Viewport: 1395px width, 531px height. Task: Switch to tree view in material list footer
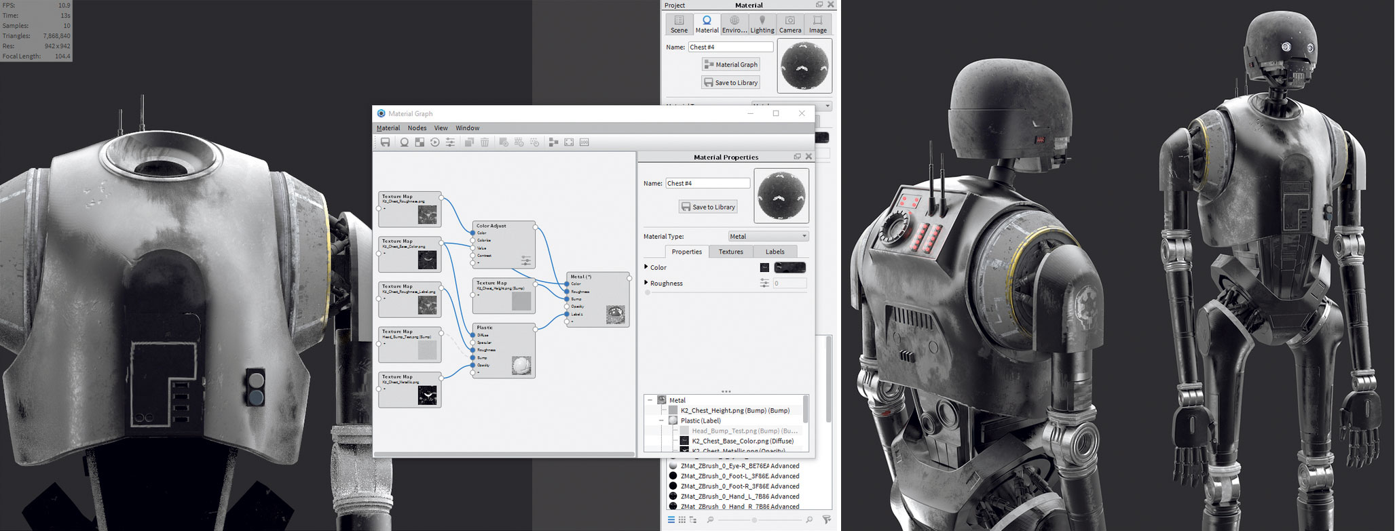[x=693, y=520]
